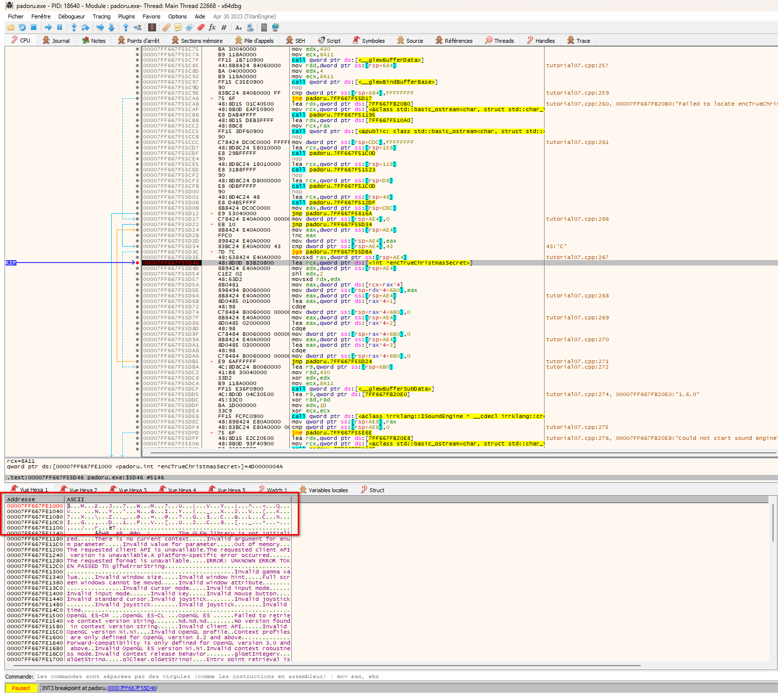Viewport: 778px width, 693px height.
Task: Restart the debugged program
Action: click(22, 27)
